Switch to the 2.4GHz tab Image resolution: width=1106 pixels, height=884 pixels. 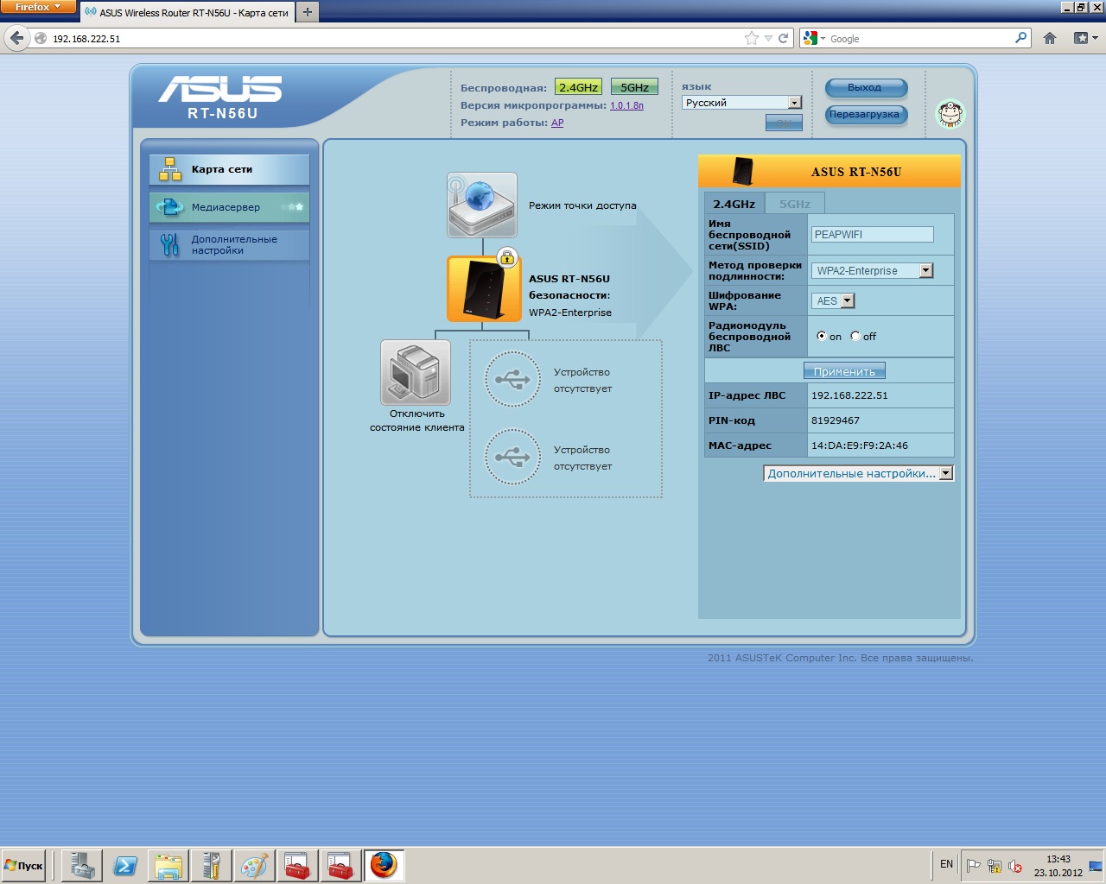[x=734, y=204]
